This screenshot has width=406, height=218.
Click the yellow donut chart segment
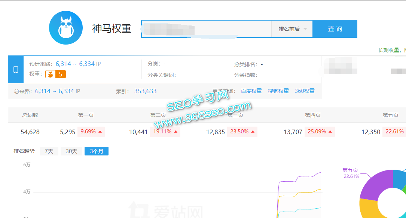[x=370, y=209]
